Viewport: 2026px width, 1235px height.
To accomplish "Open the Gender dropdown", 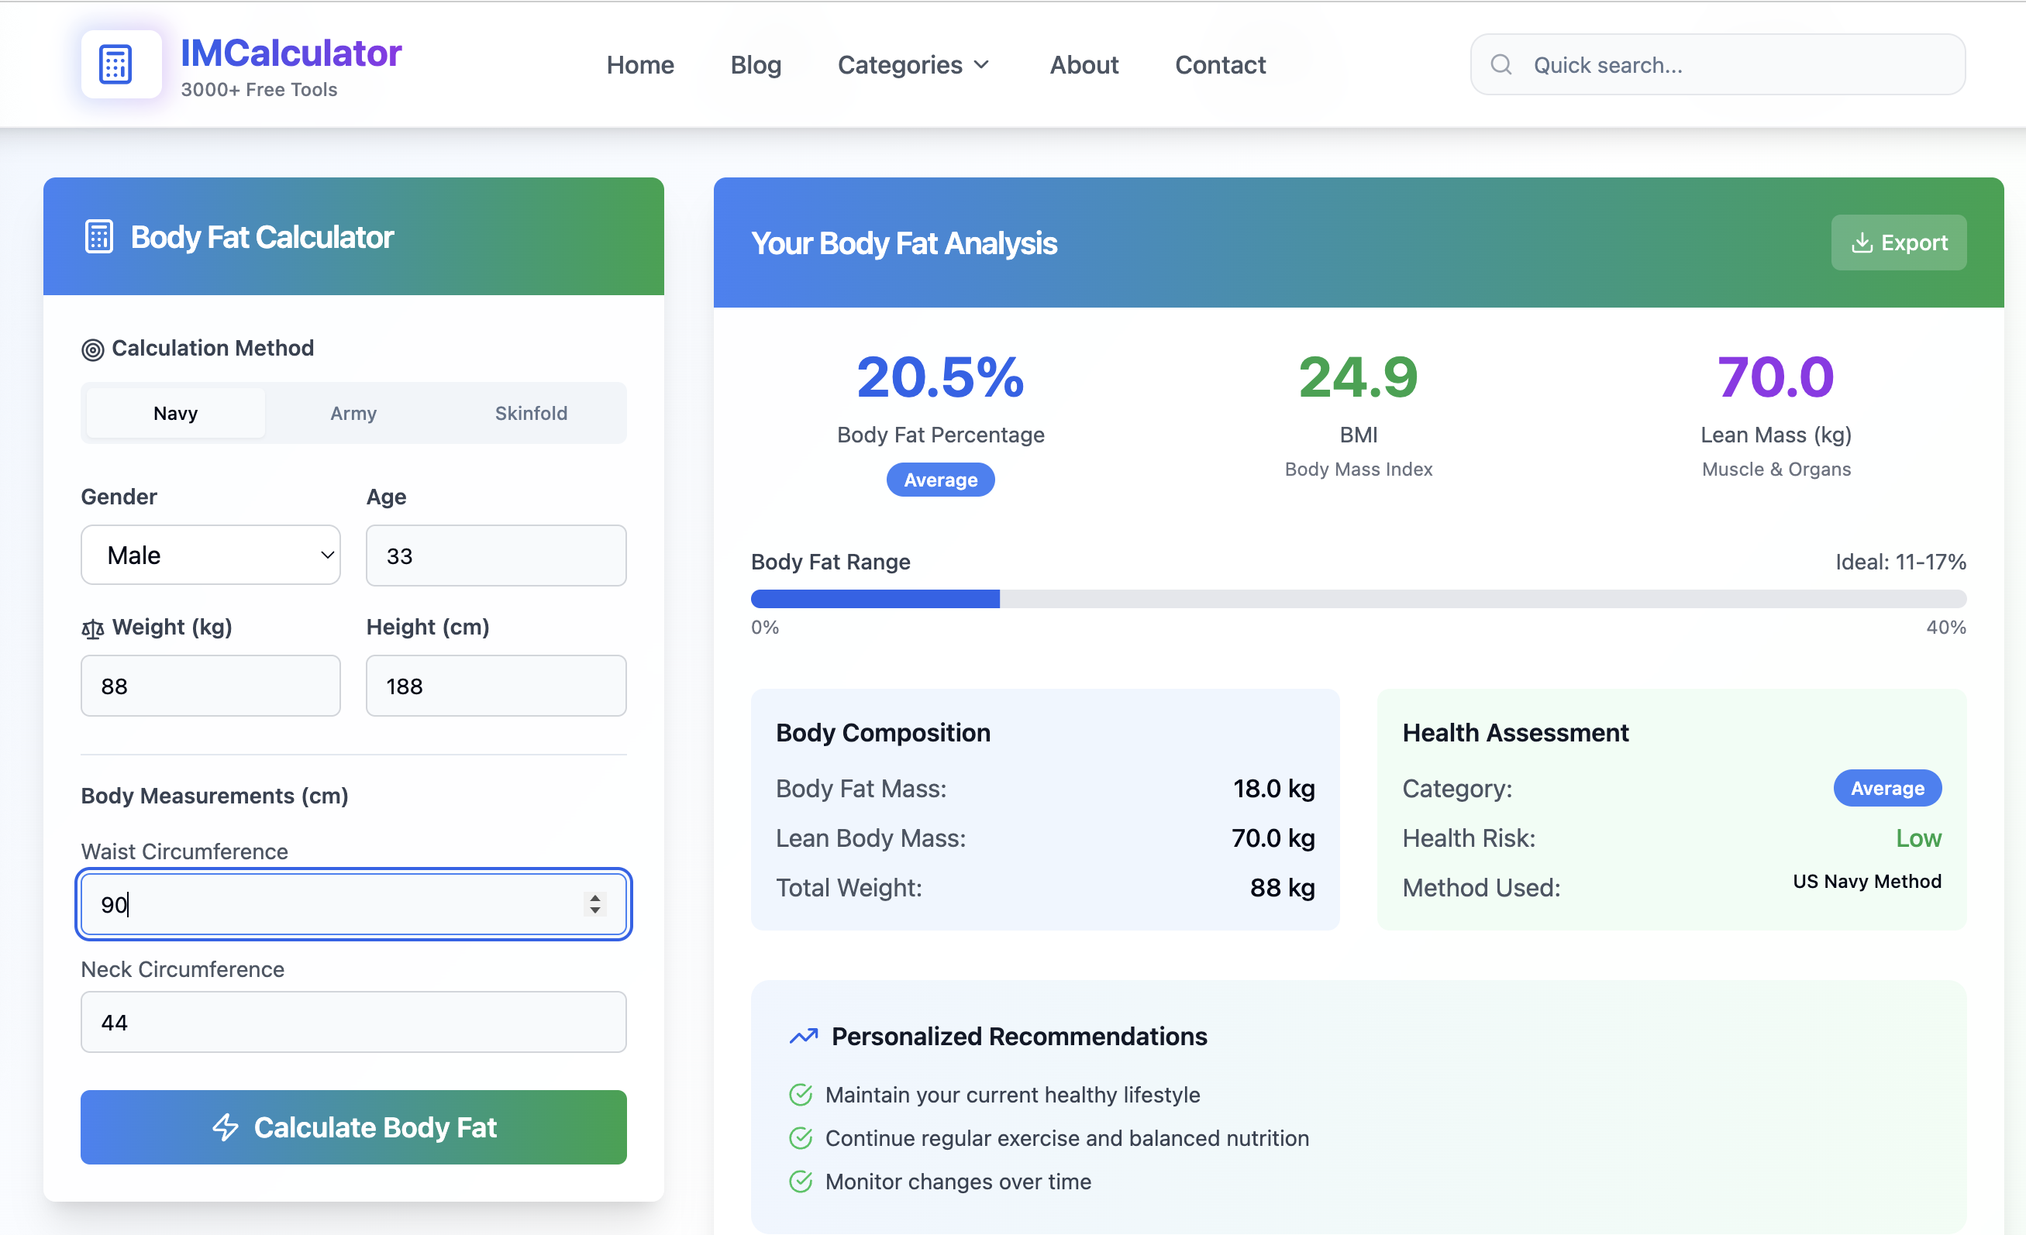I will pyautogui.click(x=211, y=556).
